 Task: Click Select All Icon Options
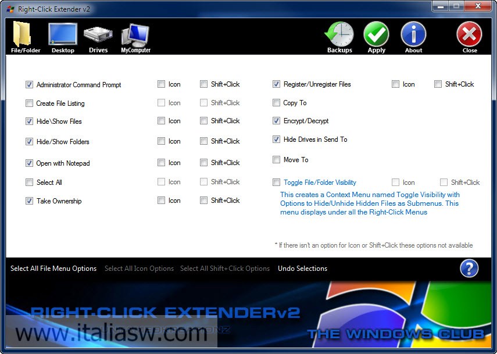point(139,269)
